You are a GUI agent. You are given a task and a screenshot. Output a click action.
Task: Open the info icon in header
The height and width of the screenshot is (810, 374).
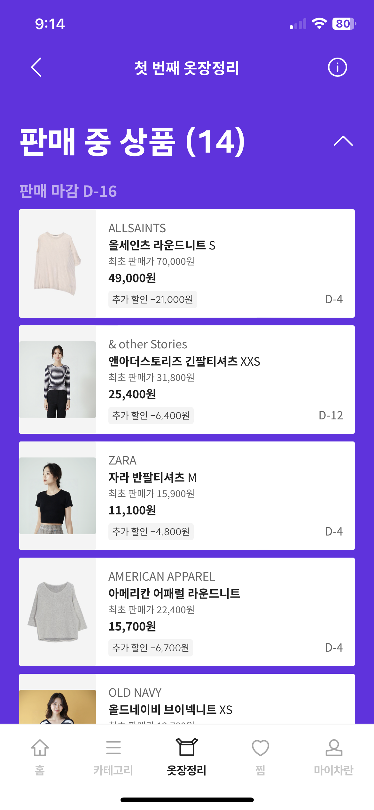[x=337, y=67]
